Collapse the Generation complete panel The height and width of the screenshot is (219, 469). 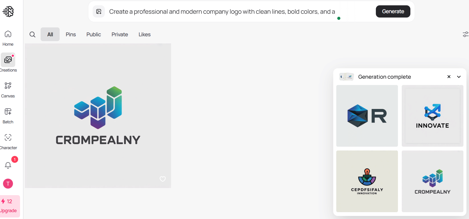pos(459,77)
